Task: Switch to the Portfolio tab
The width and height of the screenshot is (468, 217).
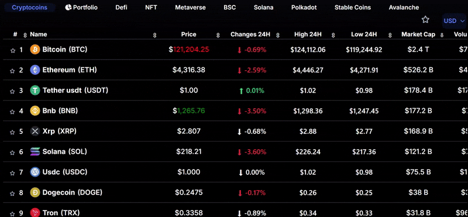Action: pos(81,8)
